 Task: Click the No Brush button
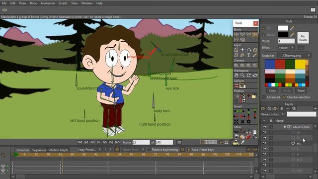pos(303,38)
